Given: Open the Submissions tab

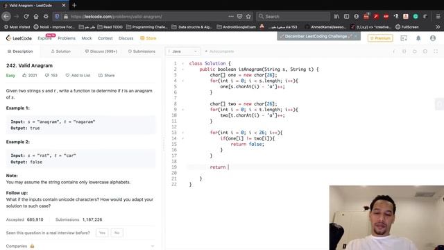Looking at the screenshot, I should (142, 51).
